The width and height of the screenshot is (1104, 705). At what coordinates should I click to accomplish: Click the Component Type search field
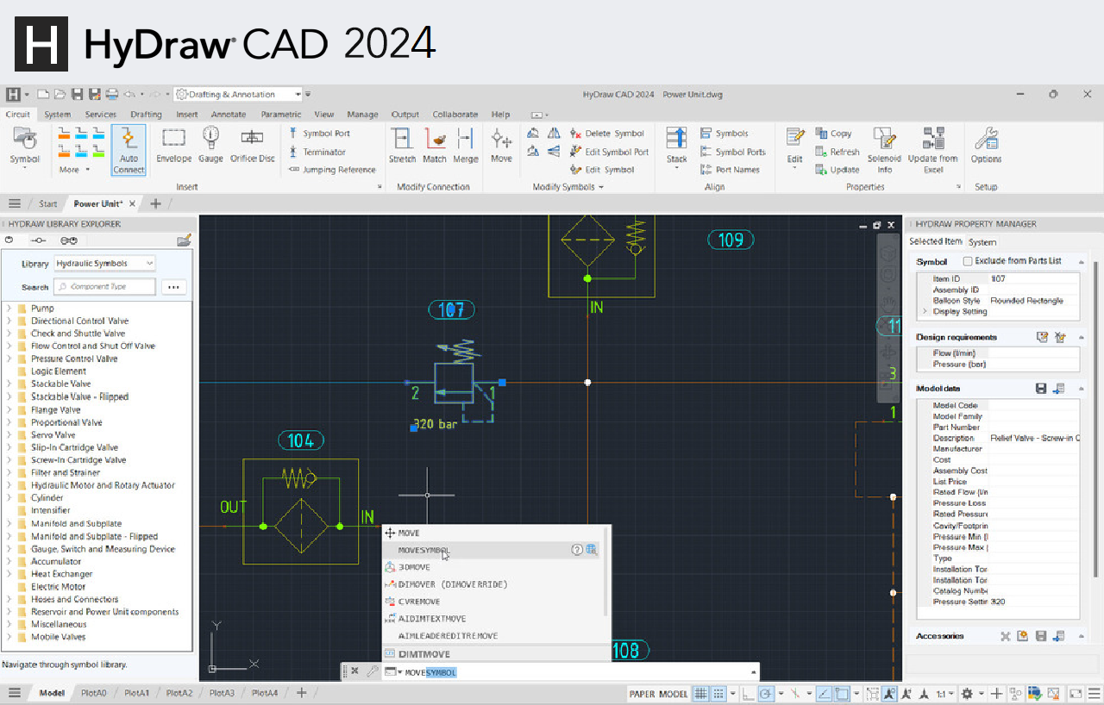(x=104, y=287)
